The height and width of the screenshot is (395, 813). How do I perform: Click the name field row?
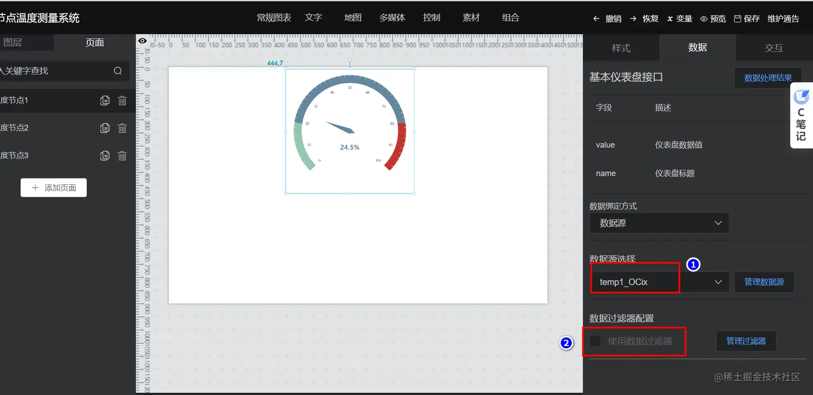point(697,174)
